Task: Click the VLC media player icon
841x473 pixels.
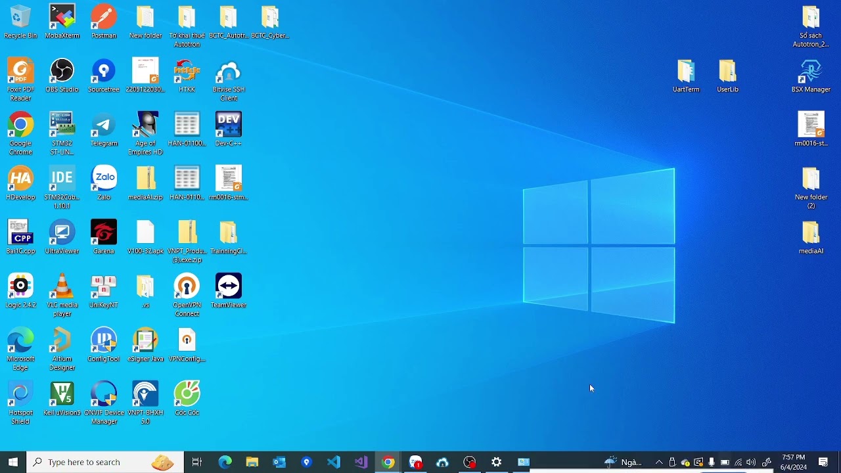Action: [x=62, y=295]
